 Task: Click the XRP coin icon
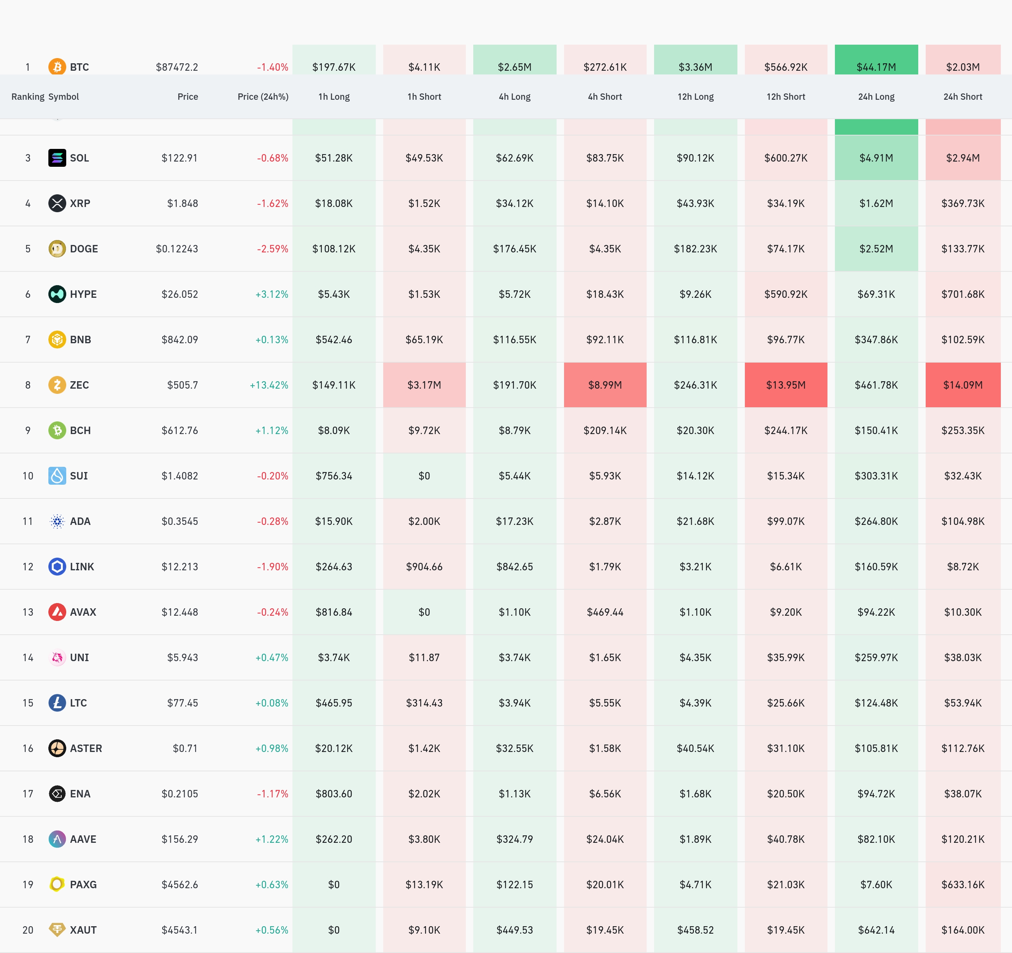coord(57,203)
